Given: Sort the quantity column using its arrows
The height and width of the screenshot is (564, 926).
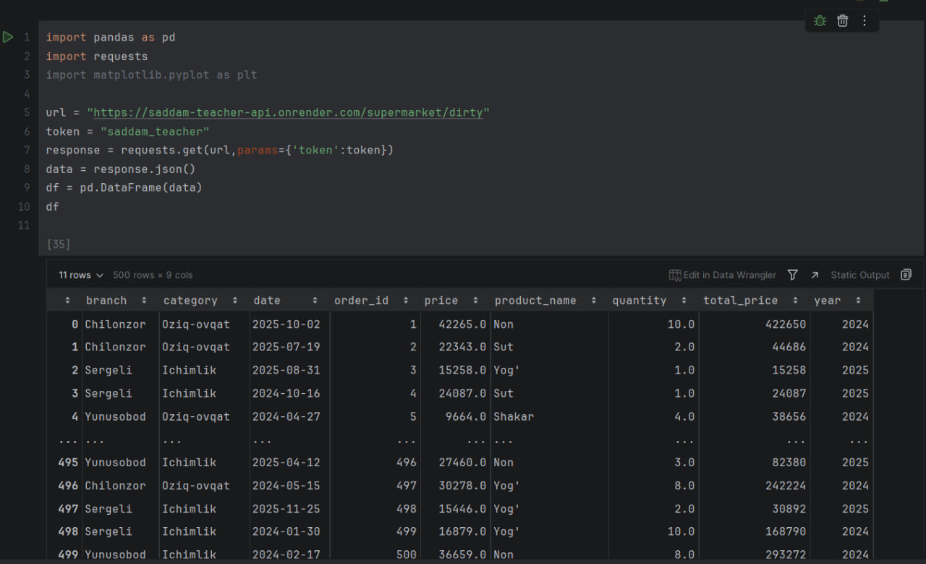Looking at the screenshot, I should click(x=684, y=300).
